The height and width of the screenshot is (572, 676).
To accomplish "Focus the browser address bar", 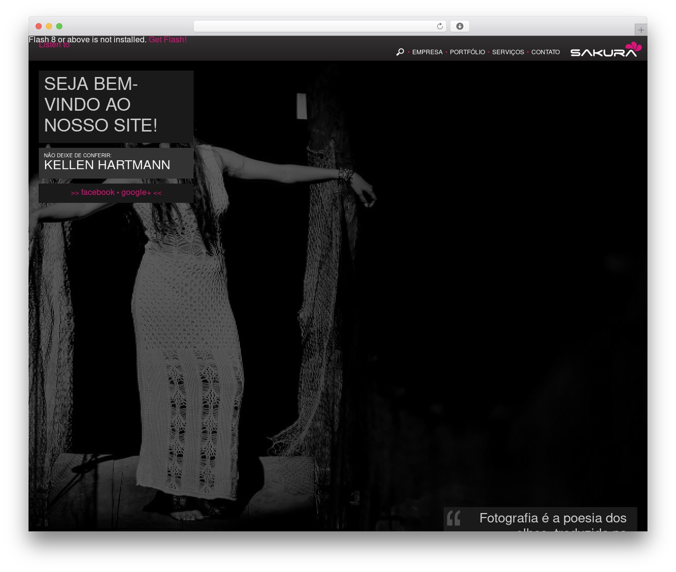I will coord(320,26).
